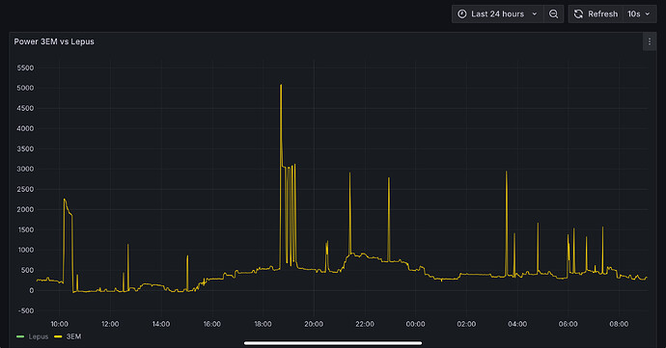Zoom out the time range
Viewport: 666px width, 348px height.
point(553,14)
